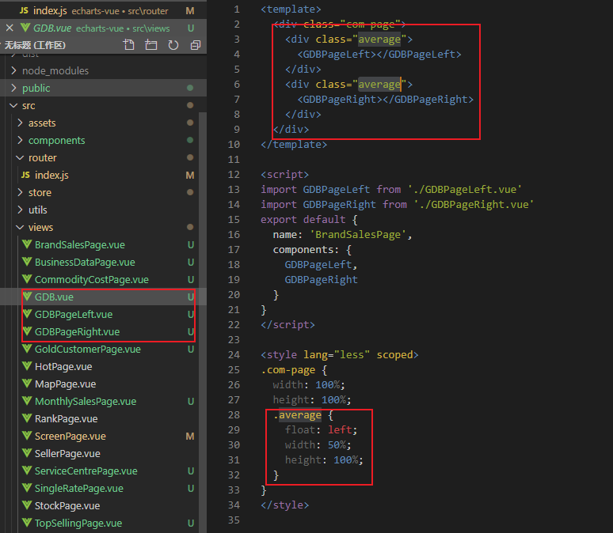
Task: Click the M status badge on ScreenPage.vue
Action: 190,436
